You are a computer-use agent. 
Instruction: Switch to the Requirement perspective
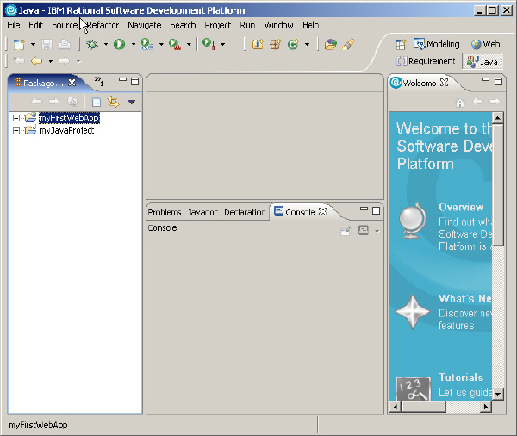426,61
